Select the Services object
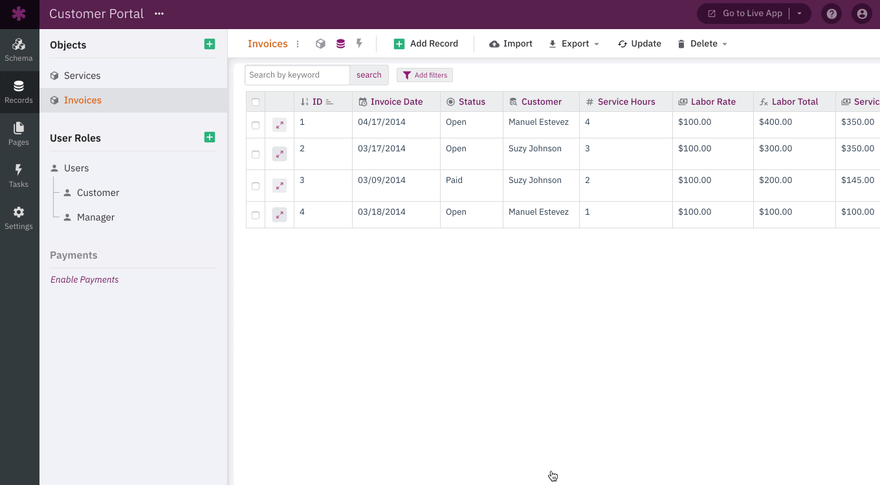Screen dimensions: 880x485 (x=133, y=76)
